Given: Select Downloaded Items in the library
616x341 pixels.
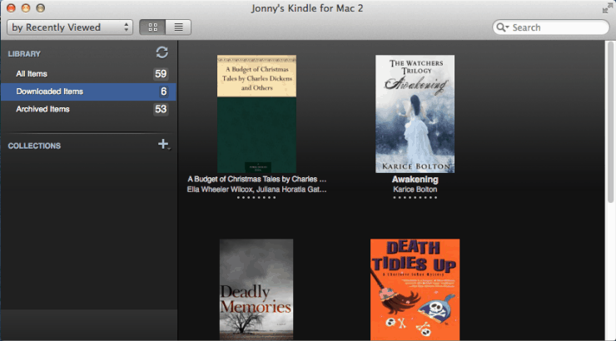Looking at the screenshot, I should pyautogui.click(x=88, y=91).
